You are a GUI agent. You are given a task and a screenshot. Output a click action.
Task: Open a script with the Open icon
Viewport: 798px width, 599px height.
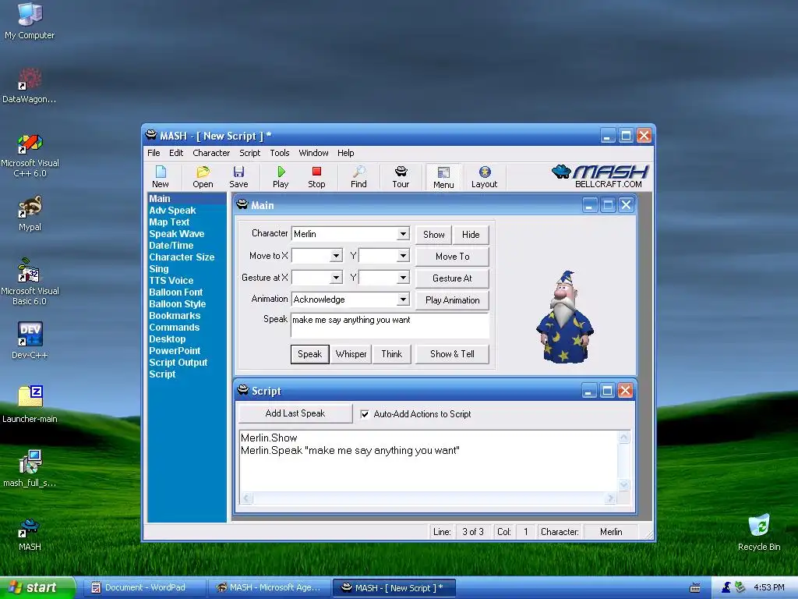(x=203, y=177)
